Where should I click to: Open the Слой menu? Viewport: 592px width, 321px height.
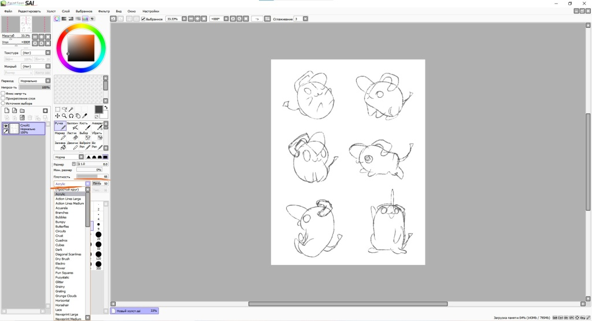pos(66,12)
